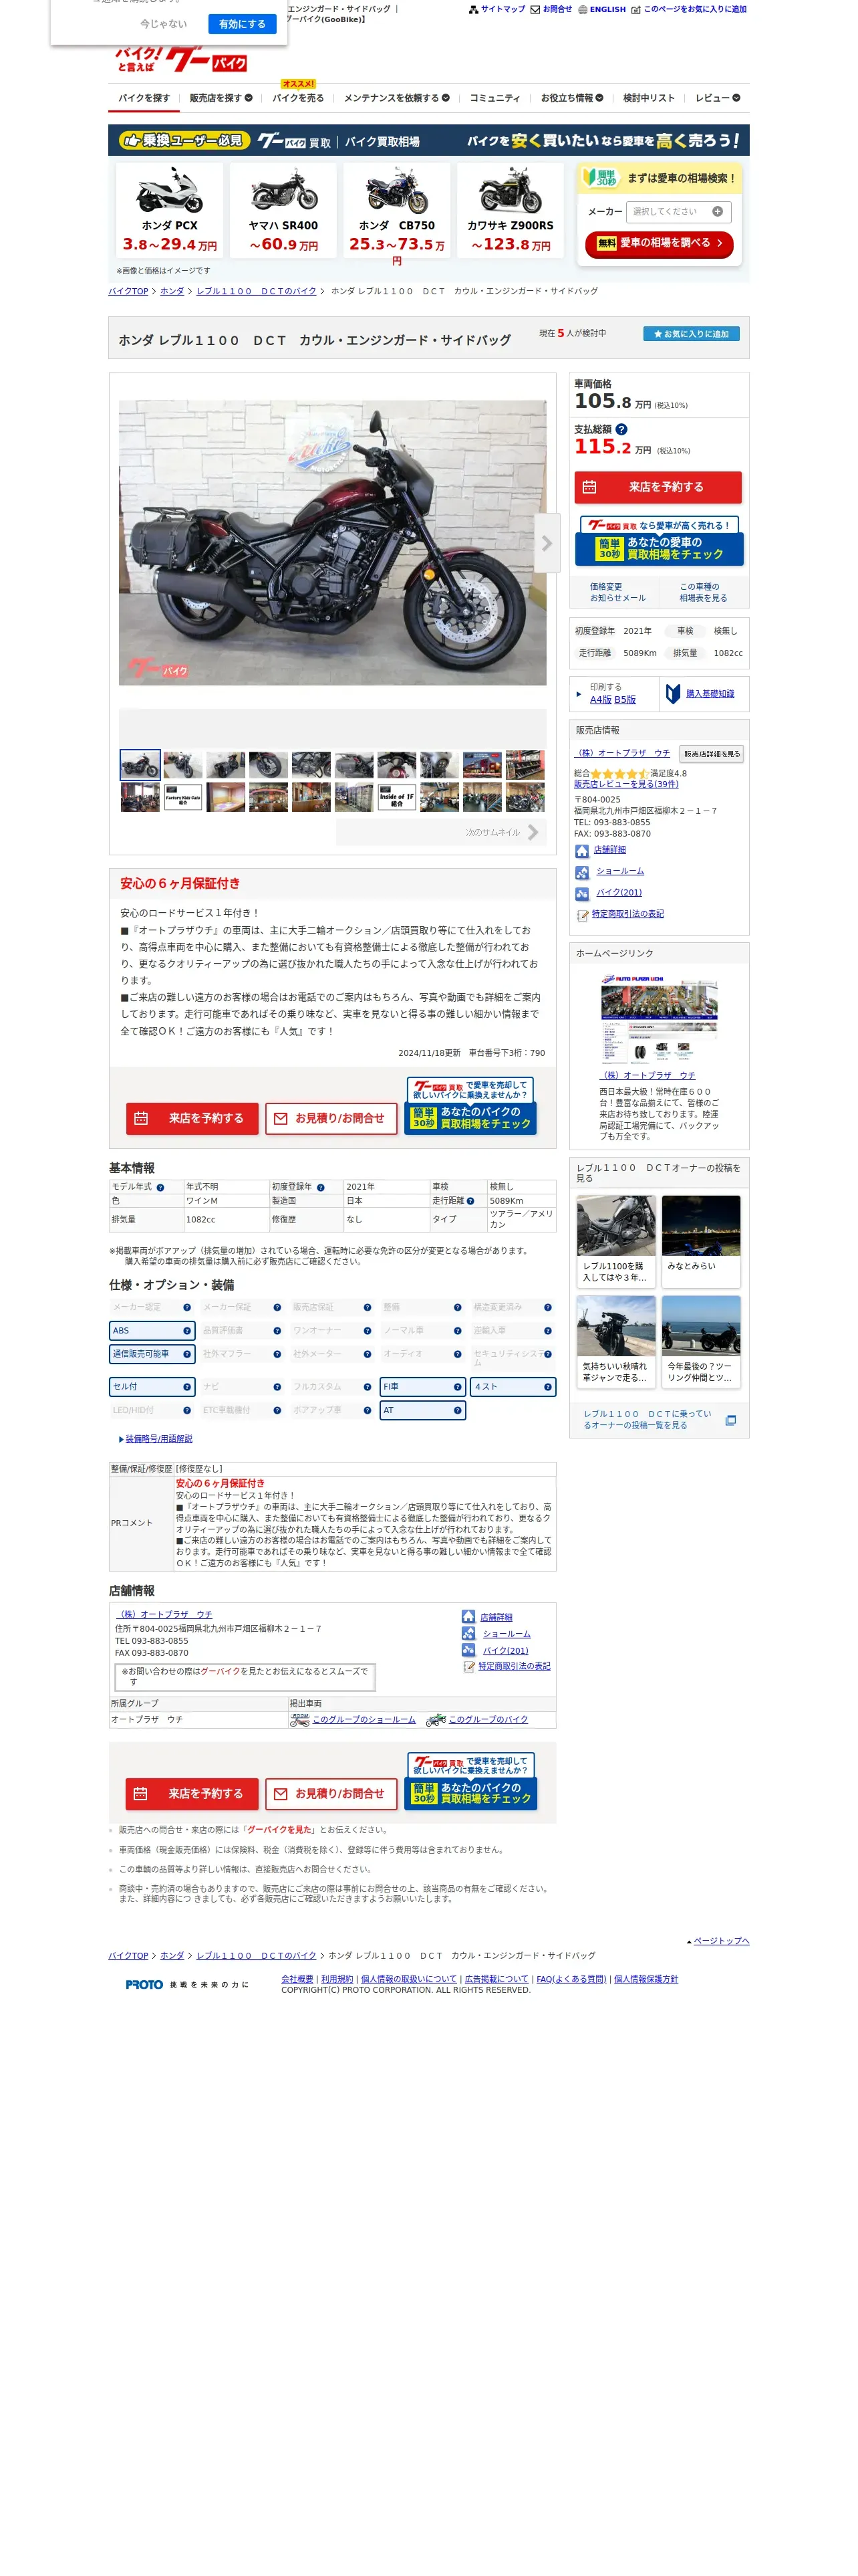Open the レビュー dropdown menu
The width and height of the screenshot is (858, 2576).
pyautogui.click(x=717, y=98)
